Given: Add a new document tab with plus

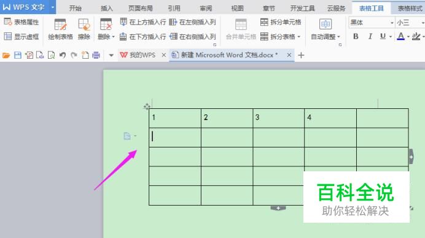Looking at the screenshot, I should (301, 56).
